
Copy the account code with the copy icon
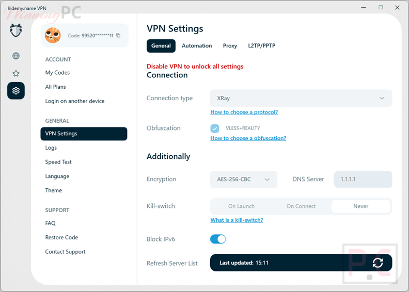[x=118, y=36]
